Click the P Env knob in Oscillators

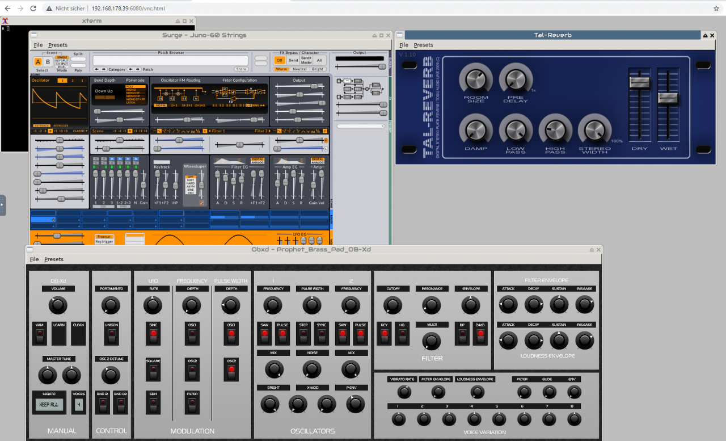click(355, 404)
